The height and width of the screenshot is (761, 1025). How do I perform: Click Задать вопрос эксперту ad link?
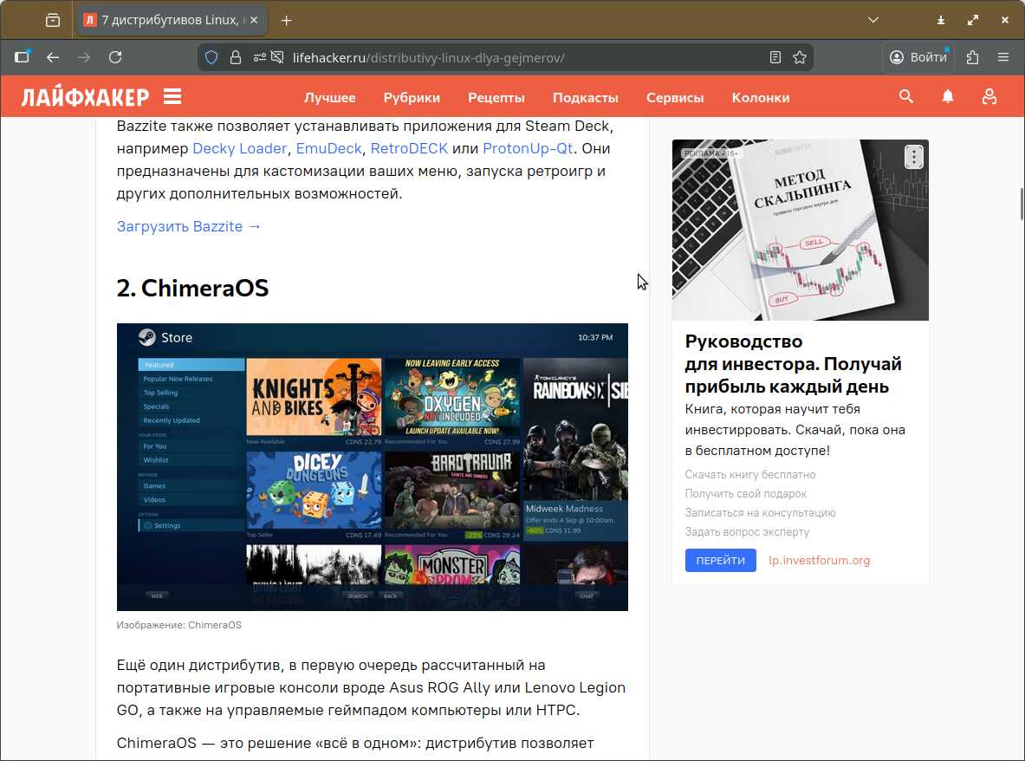[x=747, y=531]
